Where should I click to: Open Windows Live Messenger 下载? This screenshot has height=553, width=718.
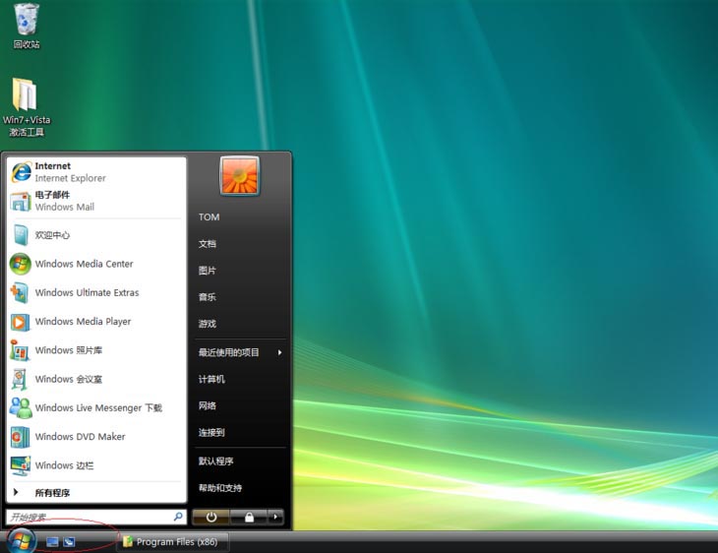pyautogui.click(x=96, y=407)
